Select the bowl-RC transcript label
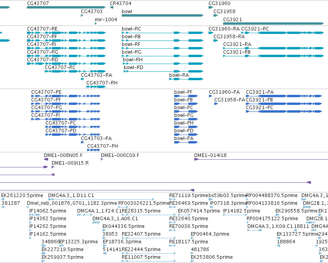The width and height of the screenshot is (328, 263). click(x=131, y=29)
